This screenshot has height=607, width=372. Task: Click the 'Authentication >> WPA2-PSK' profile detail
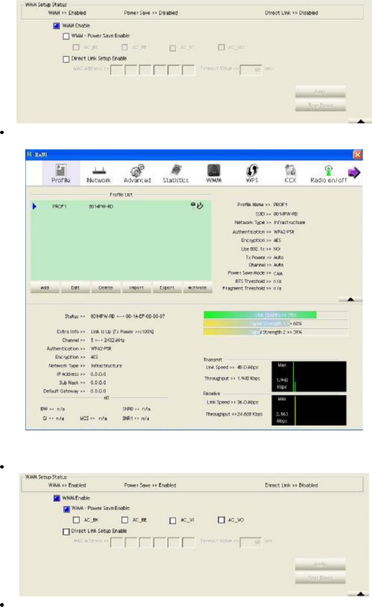[260, 232]
